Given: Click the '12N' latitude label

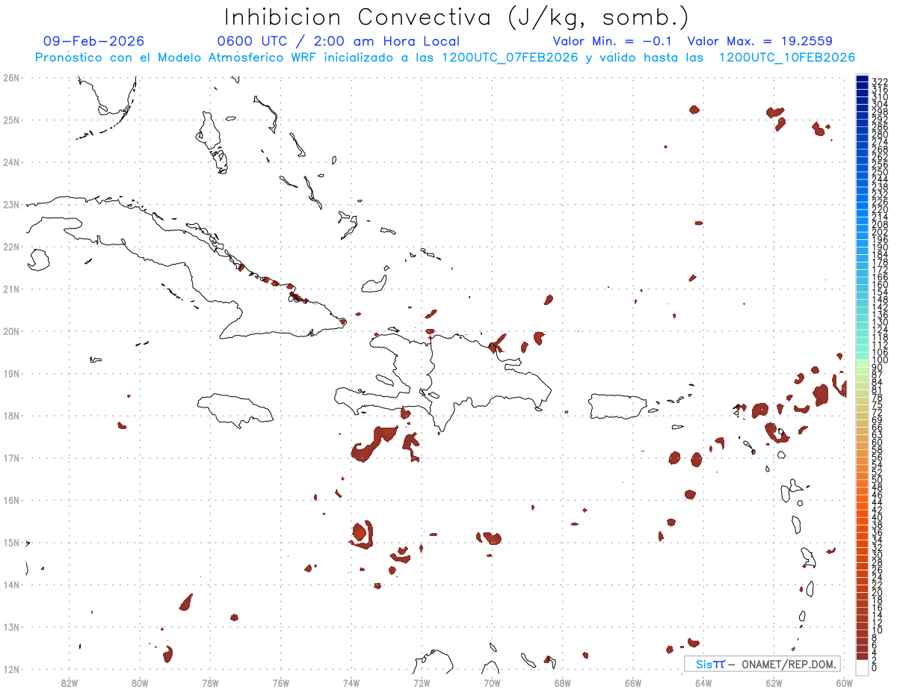Looking at the screenshot, I should coord(11,669).
